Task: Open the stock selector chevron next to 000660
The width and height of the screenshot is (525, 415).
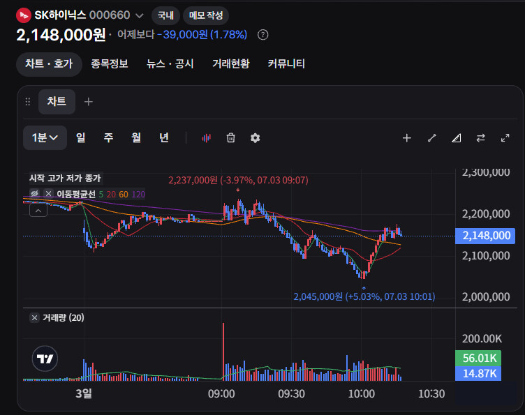Action: [140, 16]
